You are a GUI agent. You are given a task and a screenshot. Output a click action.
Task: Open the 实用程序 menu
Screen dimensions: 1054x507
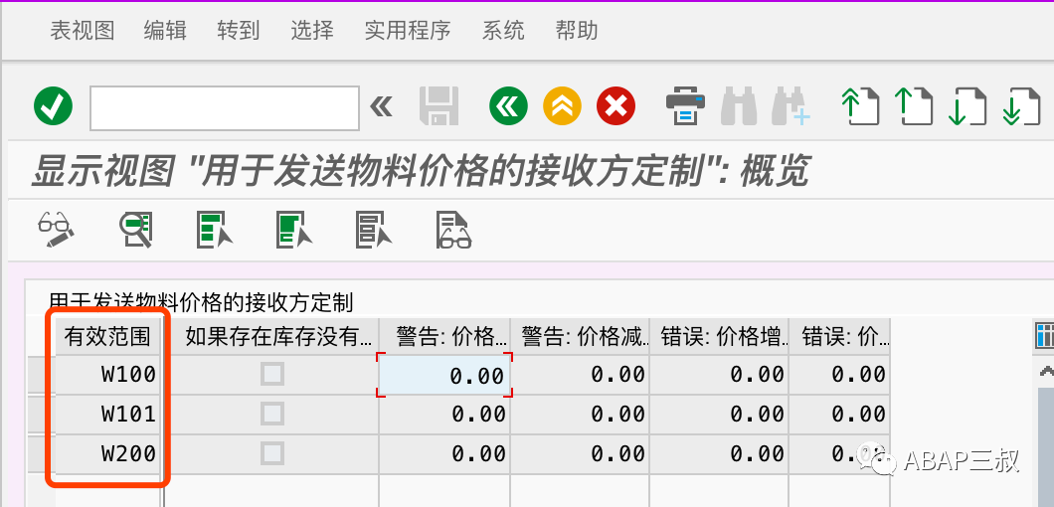[408, 30]
